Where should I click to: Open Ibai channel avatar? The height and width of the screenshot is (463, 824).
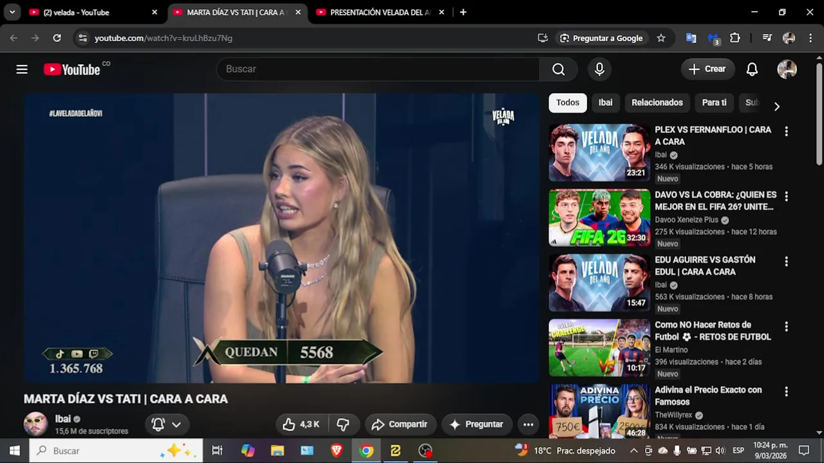point(35,424)
